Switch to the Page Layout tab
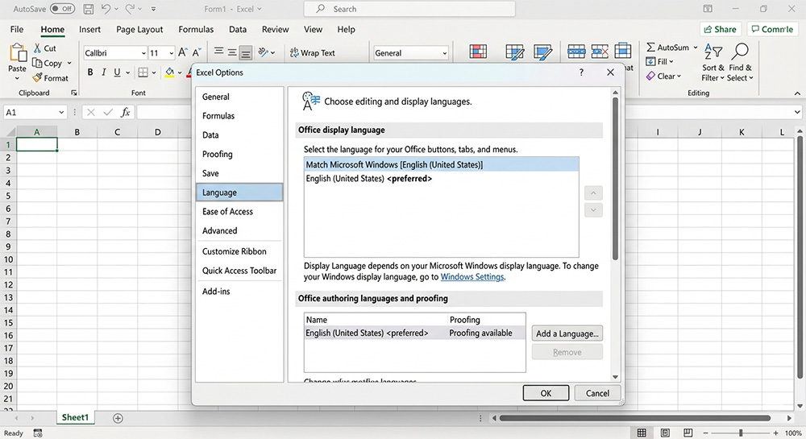The image size is (806, 439). [139, 29]
